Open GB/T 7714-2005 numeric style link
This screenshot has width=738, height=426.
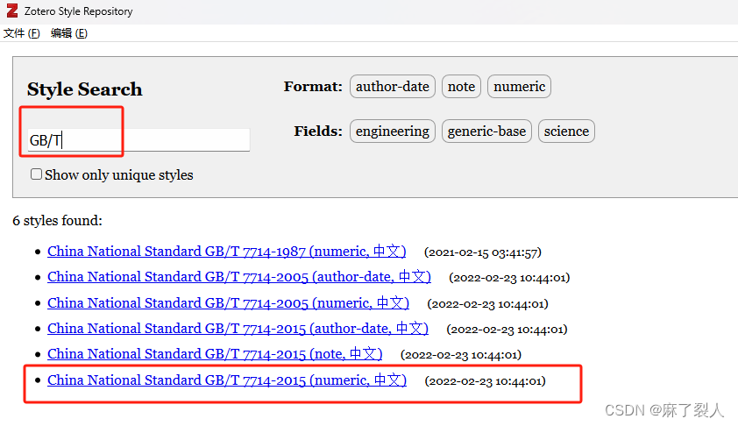tap(228, 303)
